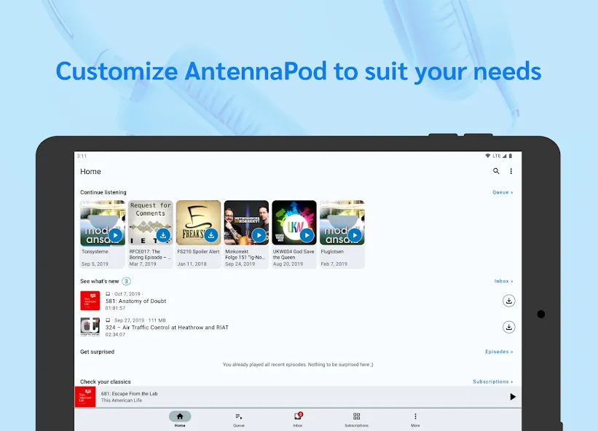Click the battery status icon
This screenshot has height=431, width=598.
tap(511, 156)
